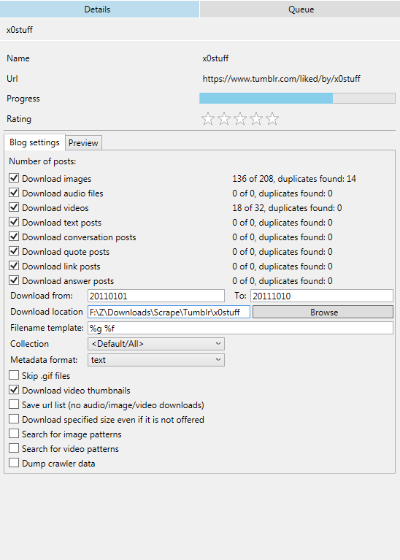Uncheck Download images checkbox

[x=14, y=178]
